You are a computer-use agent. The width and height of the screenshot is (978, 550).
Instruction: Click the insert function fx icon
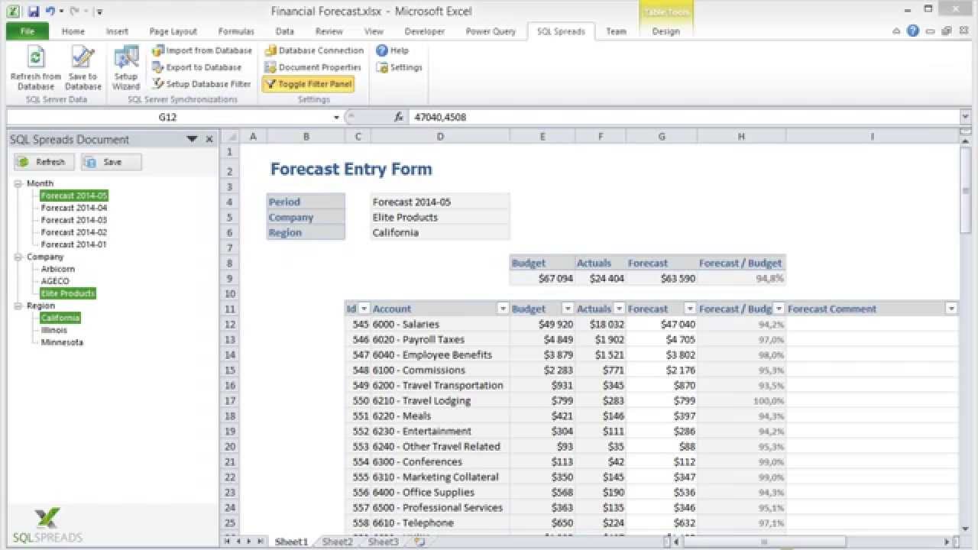tap(398, 117)
